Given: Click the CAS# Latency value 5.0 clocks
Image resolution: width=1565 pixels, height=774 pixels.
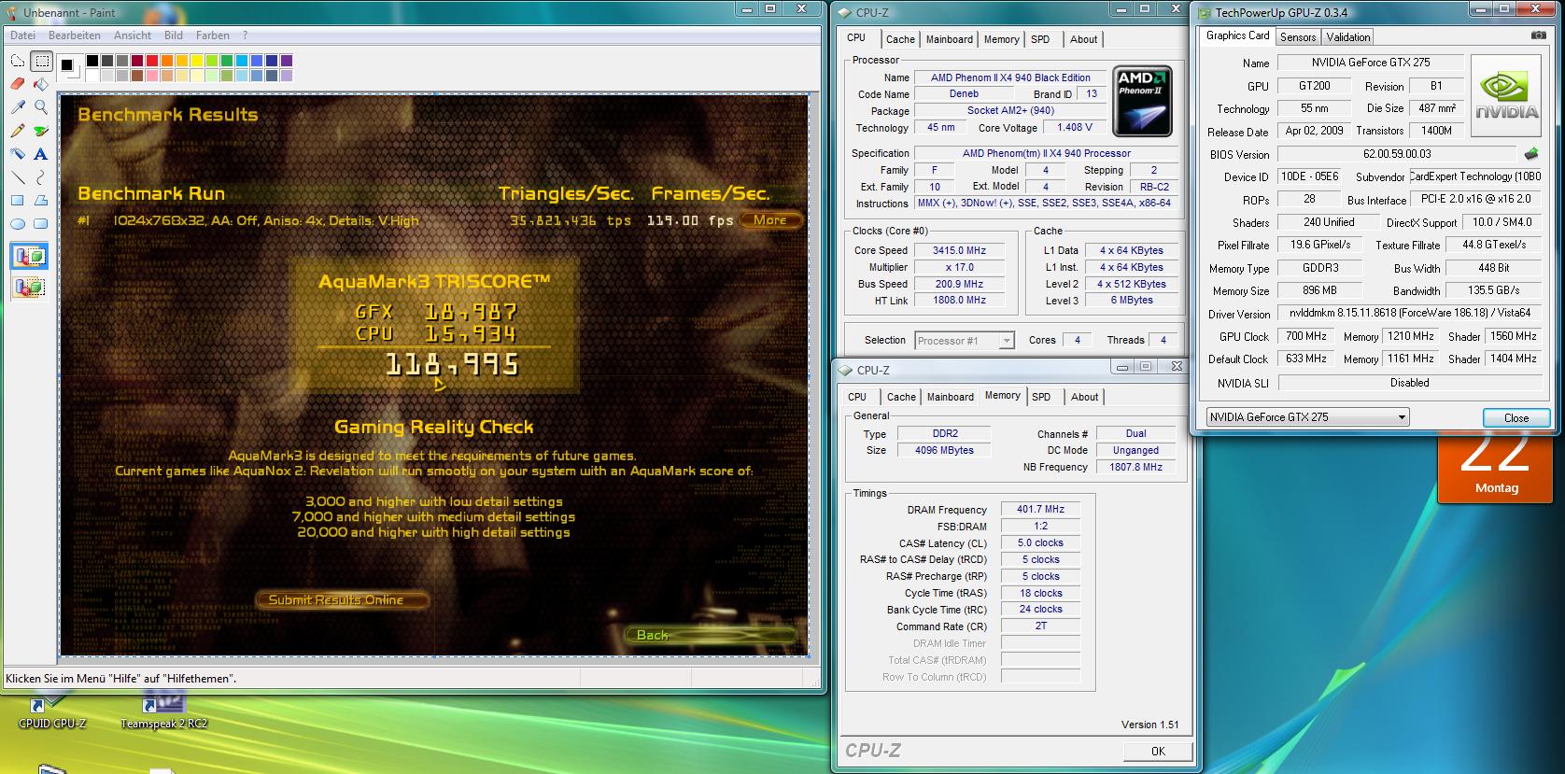Looking at the screenshot, I should click(1040, 542).
